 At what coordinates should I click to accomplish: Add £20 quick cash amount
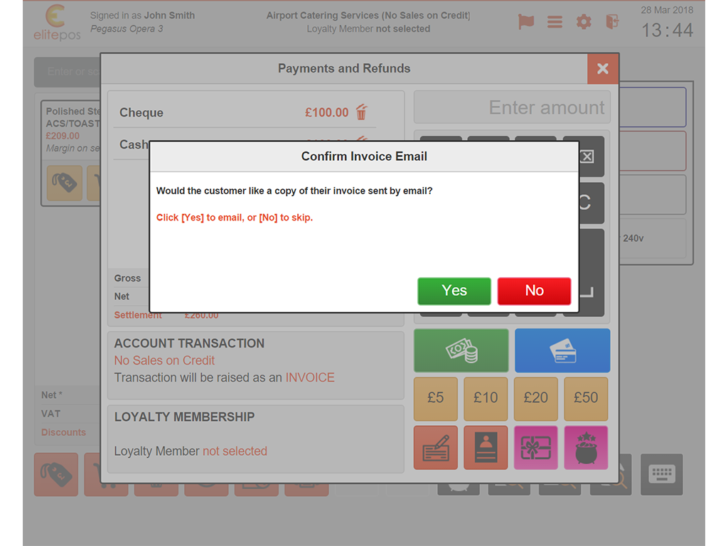(x=536, y=399)
